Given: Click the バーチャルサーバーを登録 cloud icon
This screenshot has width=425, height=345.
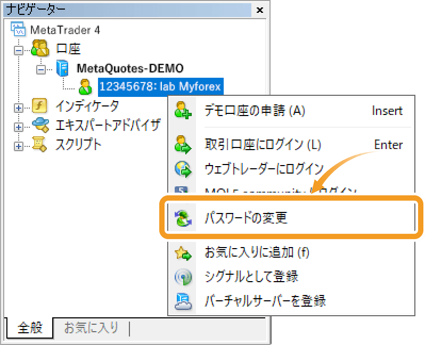Looking at the screenshot, I should [x=183, y=301].
